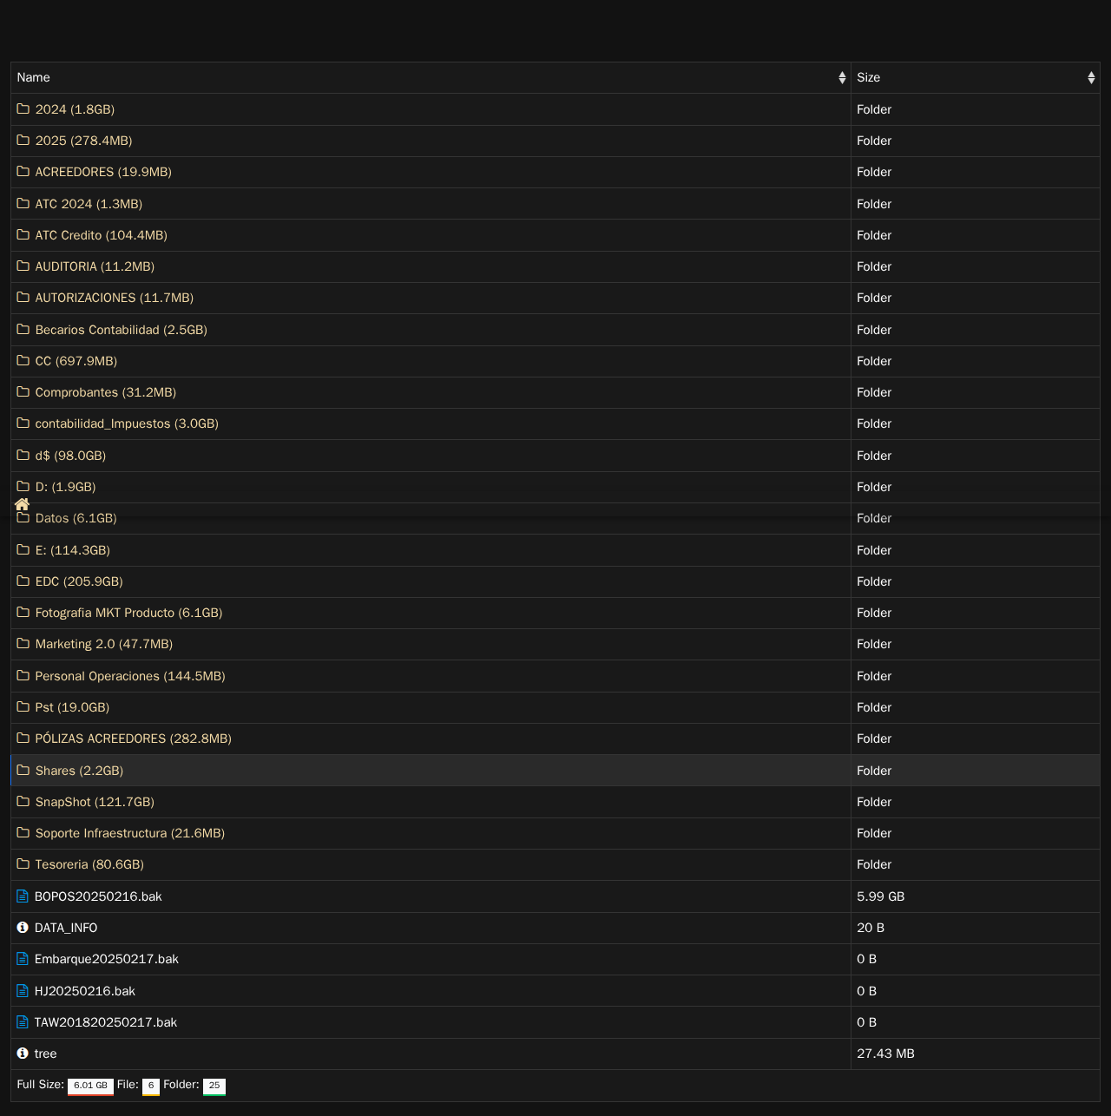This screenshot has width=1111, height=1116.
Task: Click the info icon next to tree
Action: point(23,1053)
